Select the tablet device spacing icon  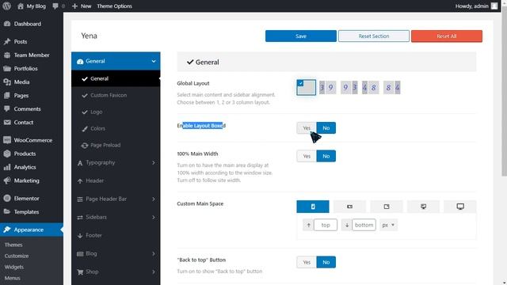point(387,207)
